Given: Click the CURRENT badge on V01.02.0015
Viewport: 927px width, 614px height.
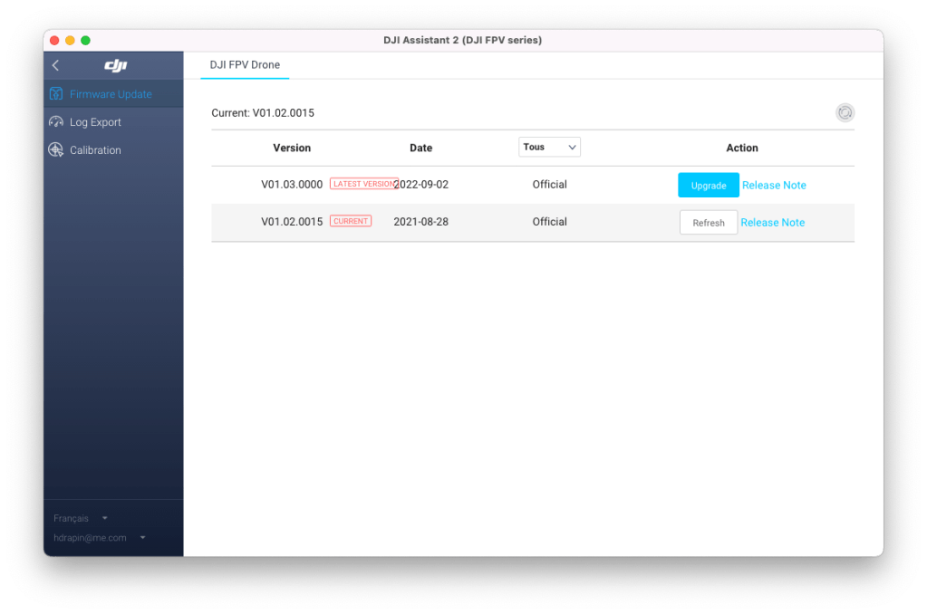Looking at the screenshot, I should 351,221.
